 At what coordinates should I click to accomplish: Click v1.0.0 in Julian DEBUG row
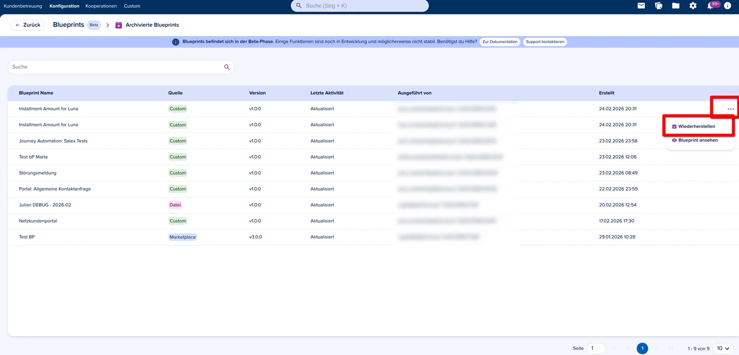pos(255,205)
